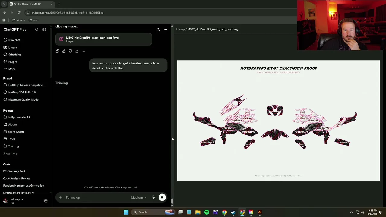386x217 pixels.
Task: Launch Spotify from the taskbar
Action: pos(207,212)
